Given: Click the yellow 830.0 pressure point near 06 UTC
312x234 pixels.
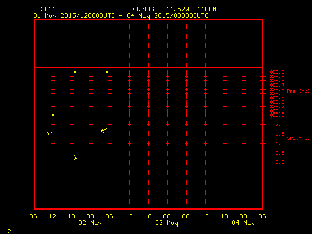Looking at the screenshot, I should pyautogui.click(x=107, y=72).
